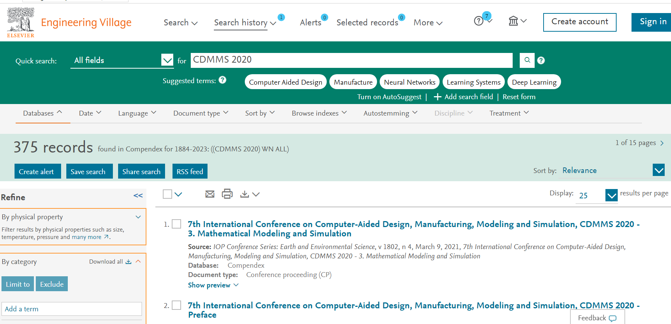The width and height of the screenshot is (671, 324).
Task: Click the help question mark with badge
Action: pos(479,21)
